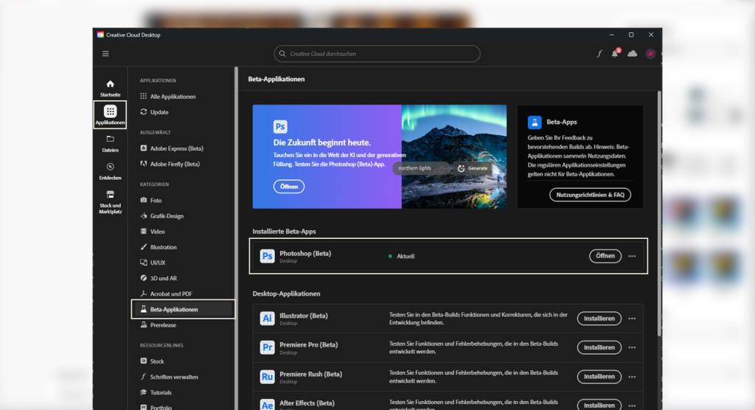Open the user account avatar
Screen dimensions: 755x410
coord(650,54)
